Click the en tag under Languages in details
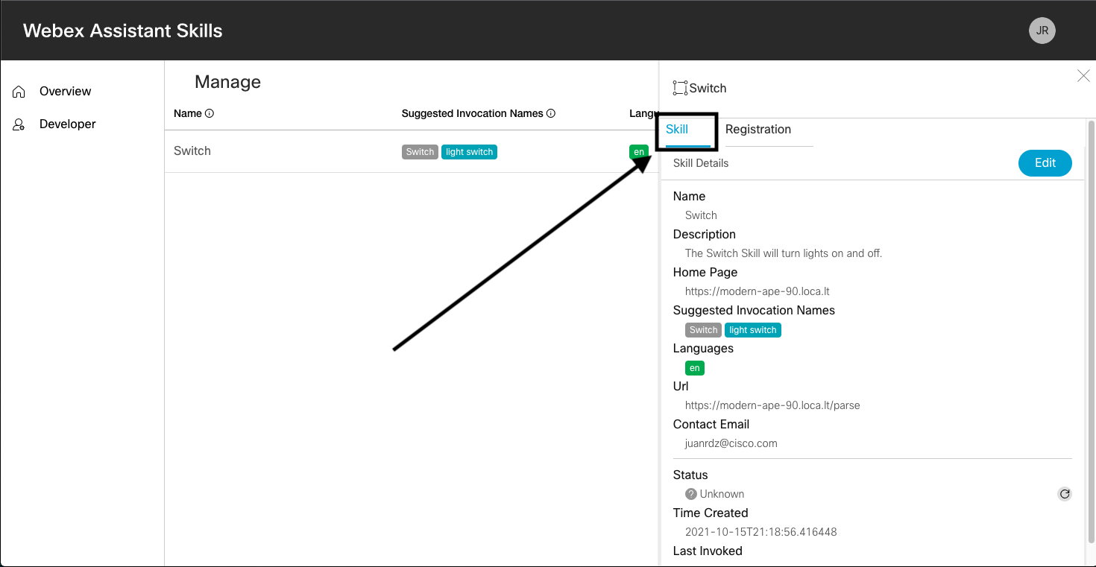 coord(695,368)
